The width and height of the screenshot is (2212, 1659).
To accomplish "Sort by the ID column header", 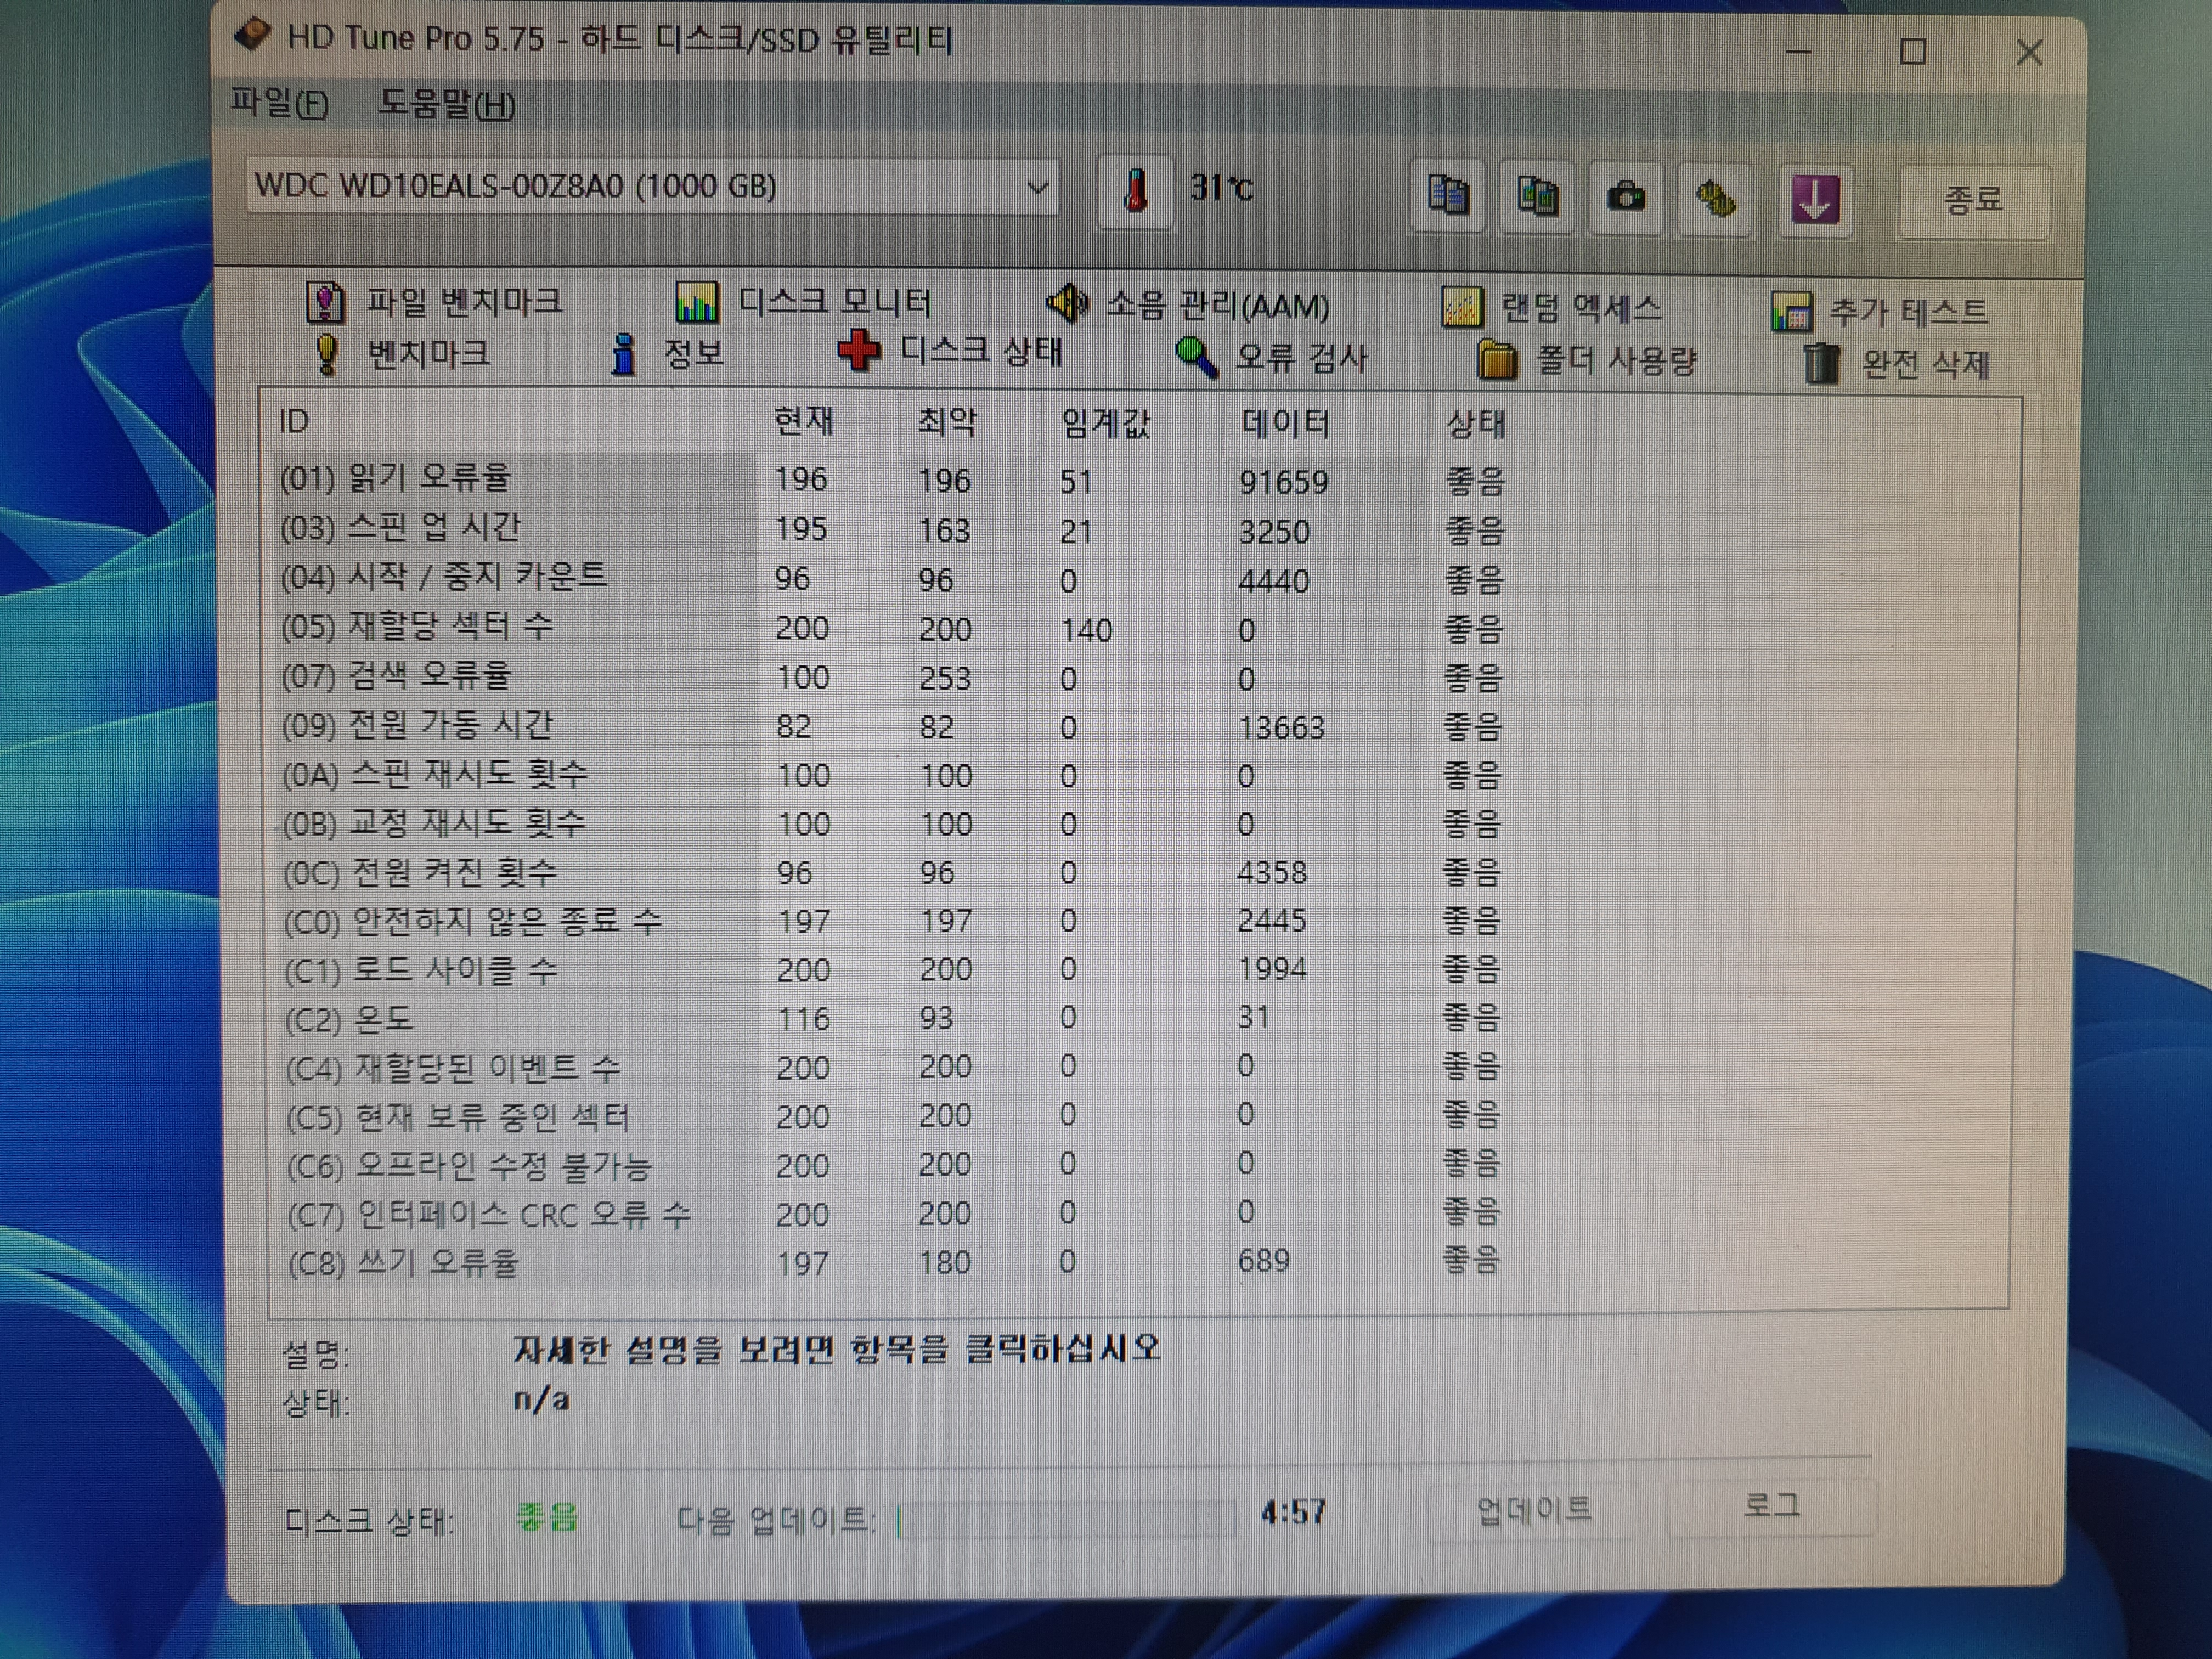I will click(512, 421).
